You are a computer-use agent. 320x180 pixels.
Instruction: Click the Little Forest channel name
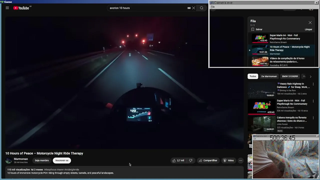[282, 124]
